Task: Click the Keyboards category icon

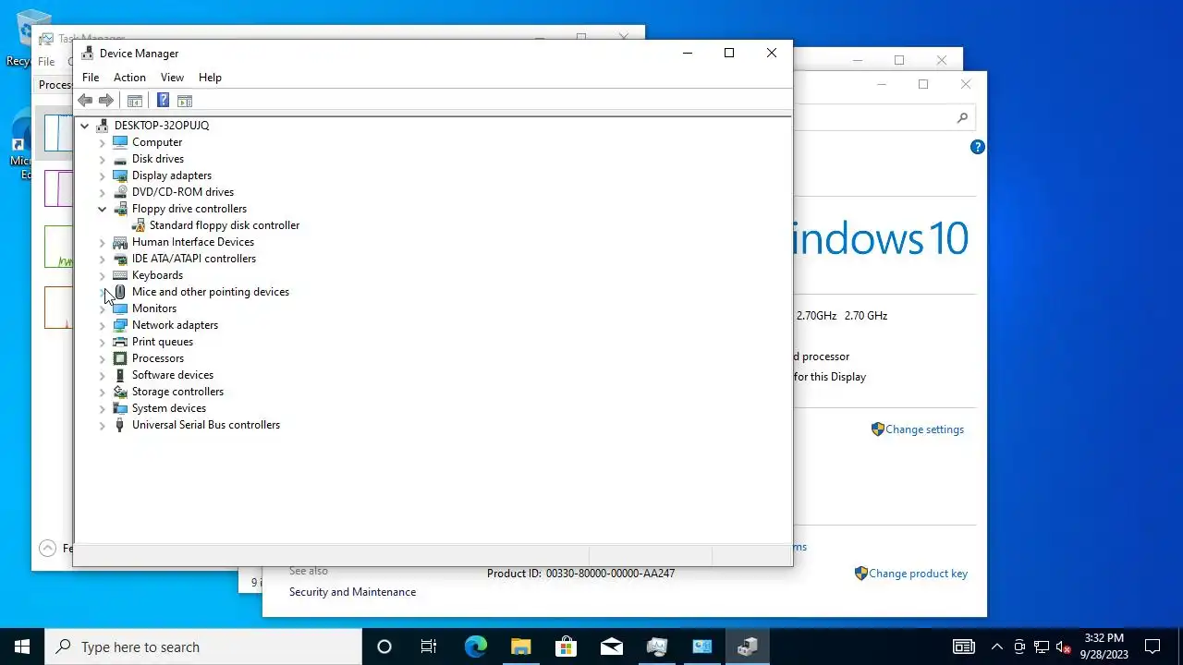Action: click(x=120, y=275)
